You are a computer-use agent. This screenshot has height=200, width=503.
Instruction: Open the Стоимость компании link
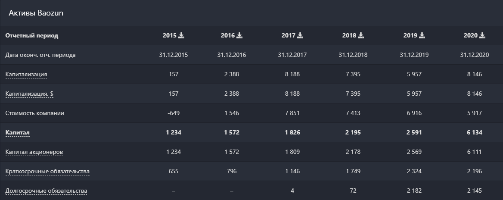coord(34,113)
